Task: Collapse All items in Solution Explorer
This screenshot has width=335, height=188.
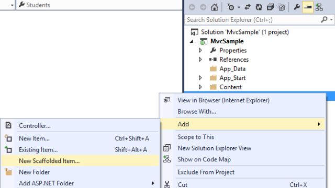Action: pos(270,7)
